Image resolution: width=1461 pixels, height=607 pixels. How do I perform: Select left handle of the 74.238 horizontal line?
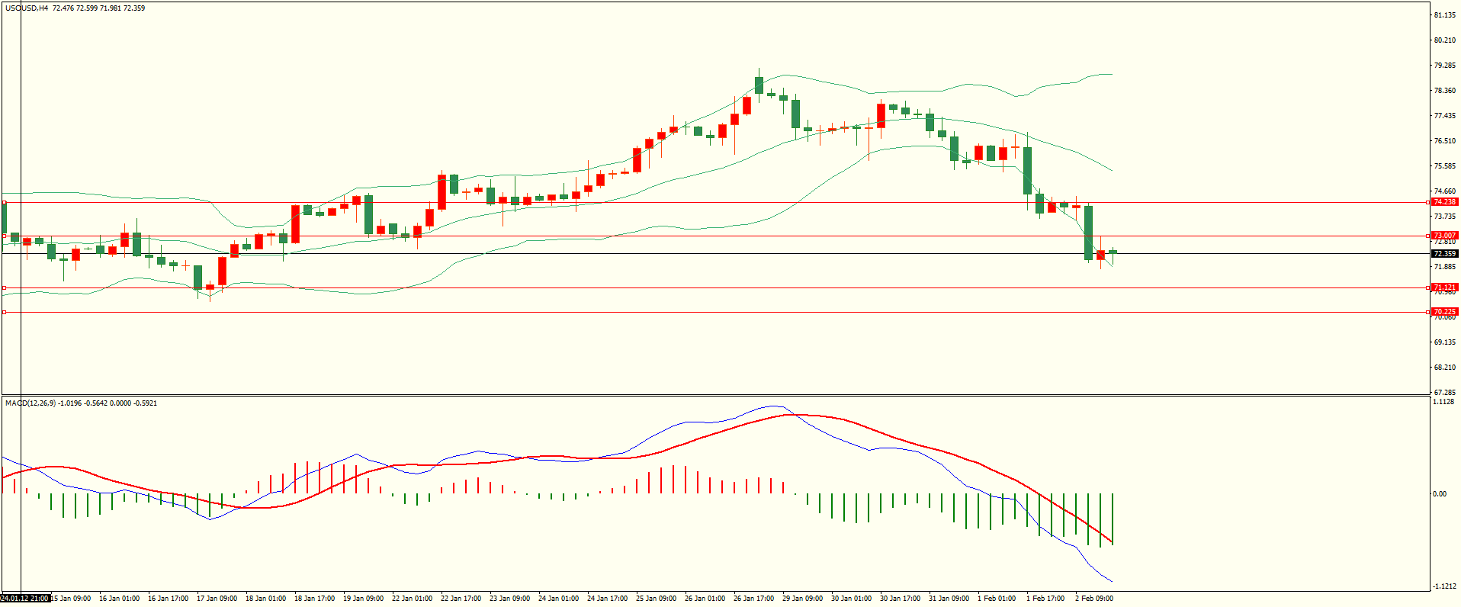[x=5, y=202]
